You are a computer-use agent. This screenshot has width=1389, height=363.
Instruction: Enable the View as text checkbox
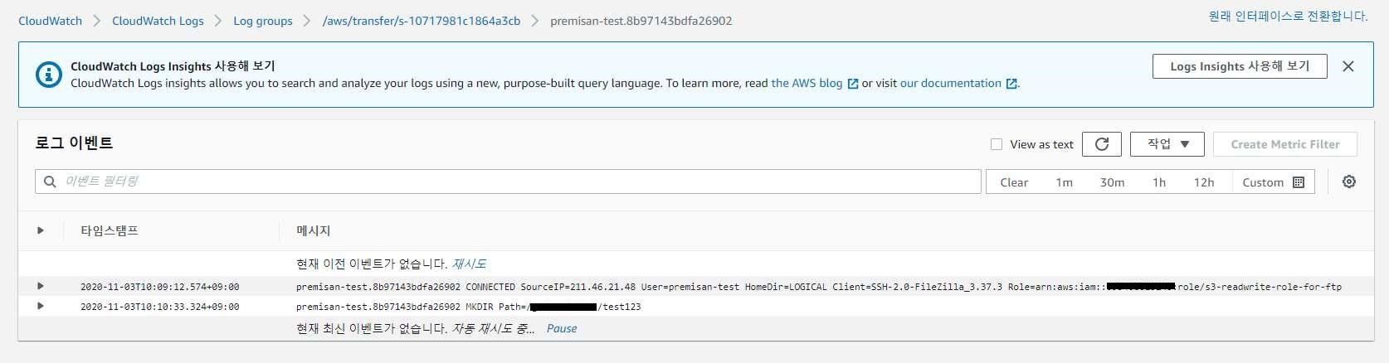point(997,144)
